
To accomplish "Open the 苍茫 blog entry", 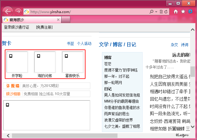I will (x=108, y=64).
